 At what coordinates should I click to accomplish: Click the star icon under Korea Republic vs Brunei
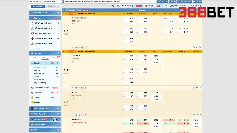(73, 47)
